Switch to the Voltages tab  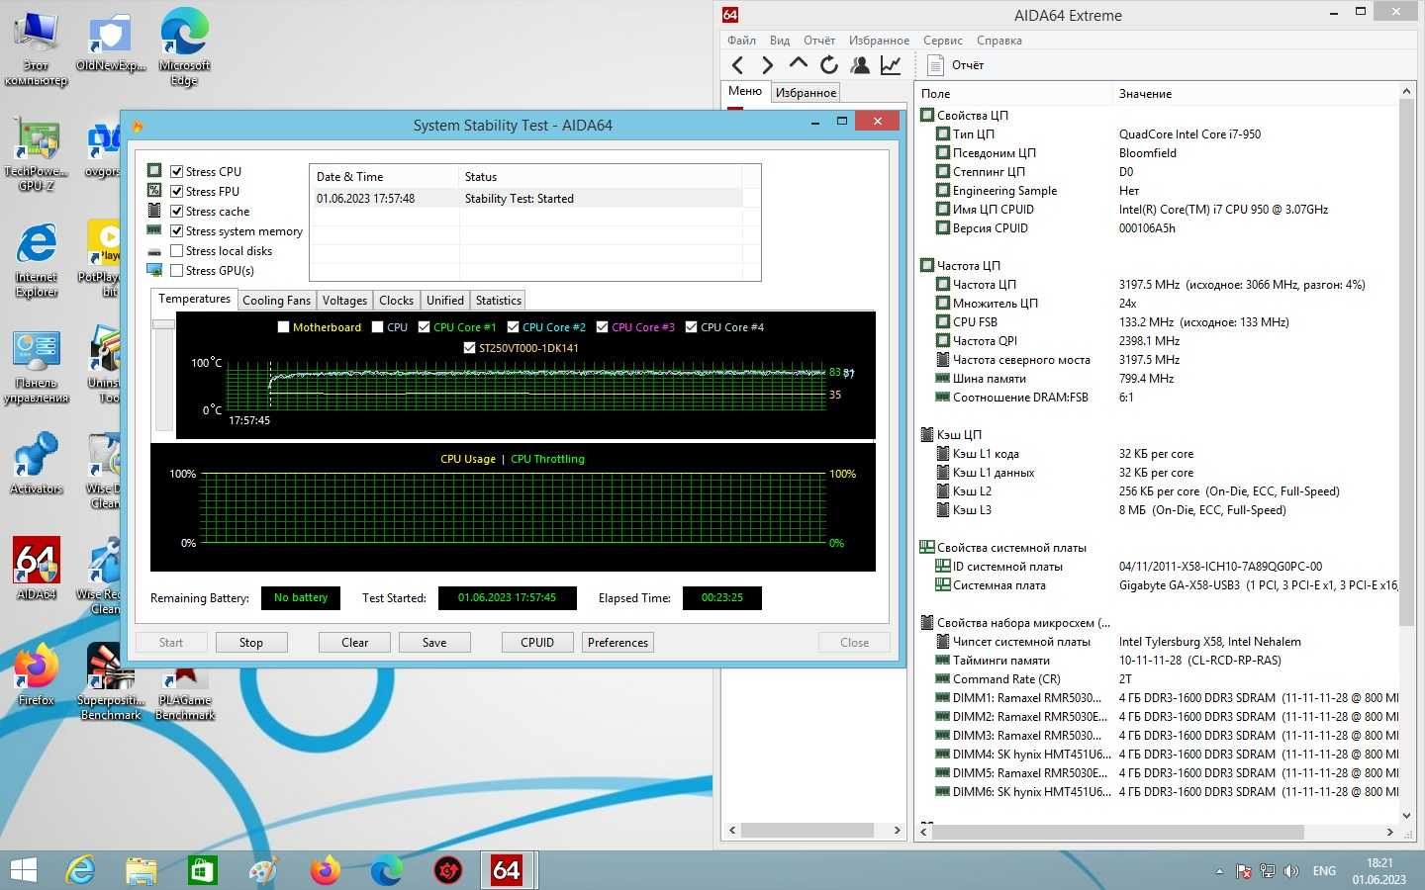click(x=344, y=301)
